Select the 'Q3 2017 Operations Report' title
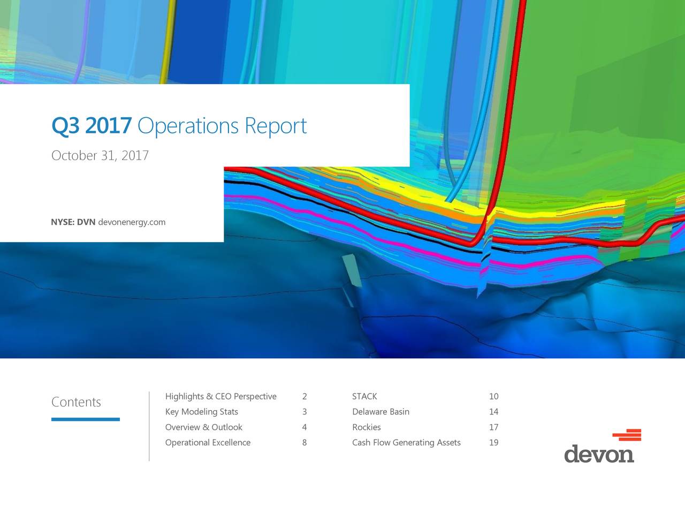Viewport: 685px width, 514px height. 179,126
